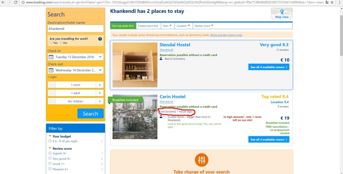Sort results by Lowest price first
The width and height of the screenshot is (343, 174).
click(148, 26)
